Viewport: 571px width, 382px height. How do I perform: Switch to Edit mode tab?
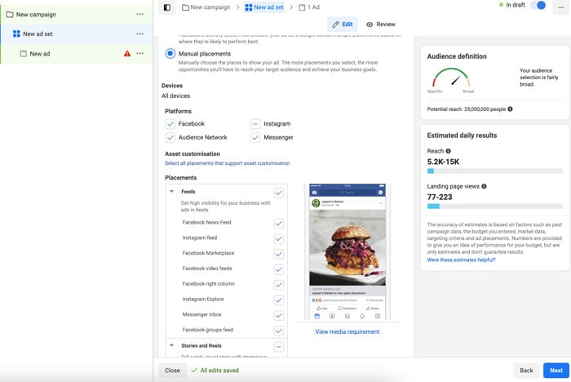pos(343,24)
